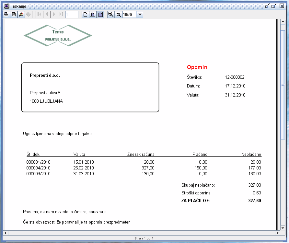Screen dimensions: 289x243
Task: Click the horizontal scrollbar right arrow
Action: pyautogui.click(x=278, y=233)
